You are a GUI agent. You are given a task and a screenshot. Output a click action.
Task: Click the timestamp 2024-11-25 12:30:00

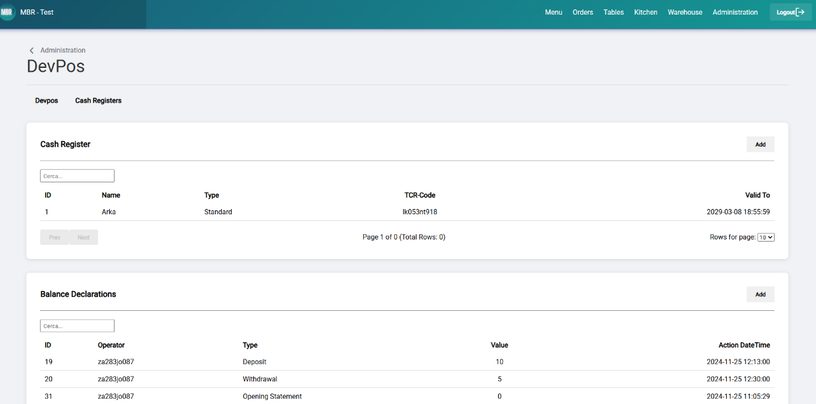[x=738, y=379]
